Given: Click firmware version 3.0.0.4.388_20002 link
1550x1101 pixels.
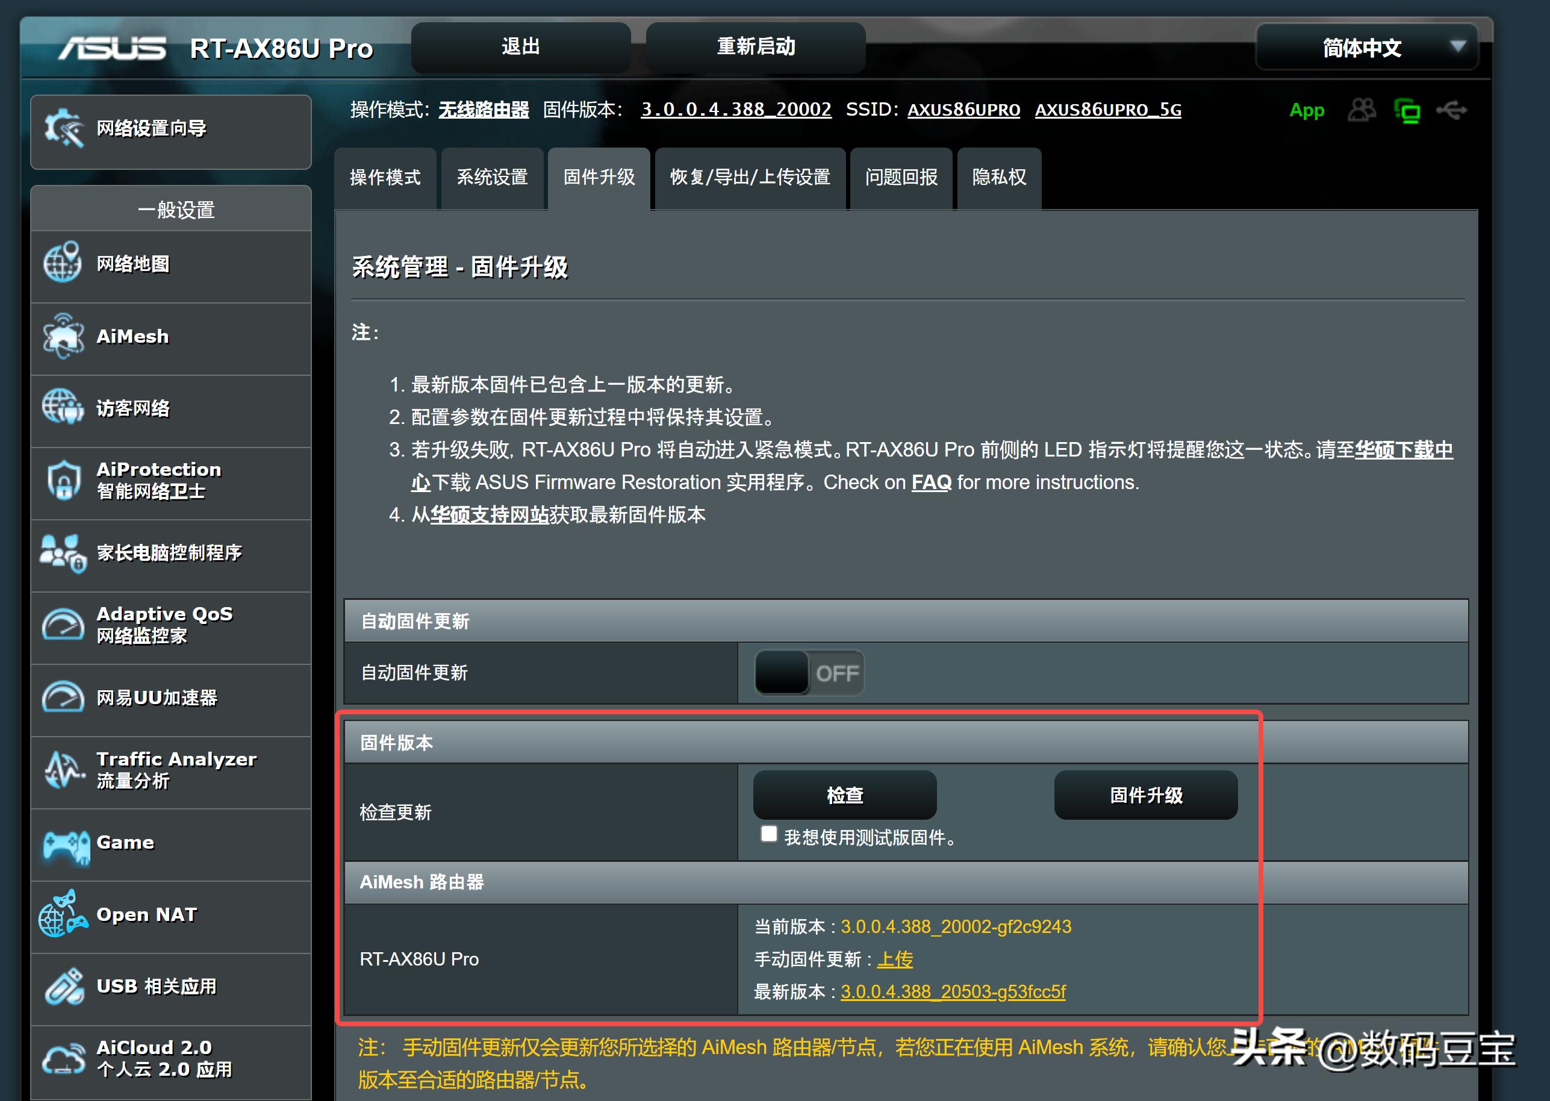Looking at the screenshot, I should point(736,109).
